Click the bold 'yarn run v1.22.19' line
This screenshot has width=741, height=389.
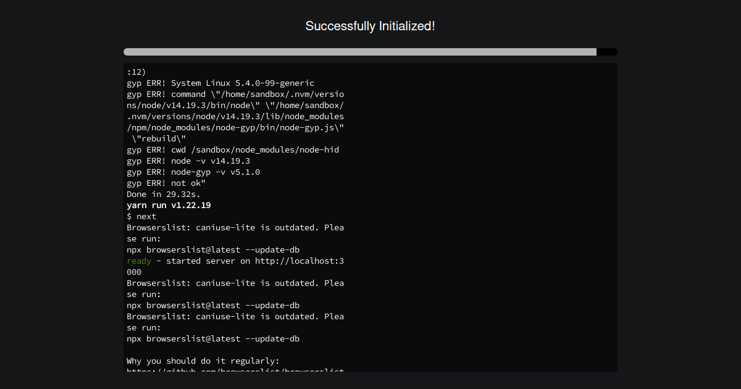(x=169, y=206)
